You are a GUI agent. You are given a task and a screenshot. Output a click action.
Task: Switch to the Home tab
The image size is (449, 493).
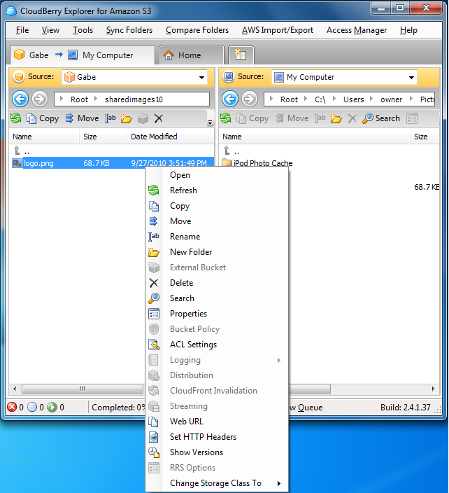[192, 55]
